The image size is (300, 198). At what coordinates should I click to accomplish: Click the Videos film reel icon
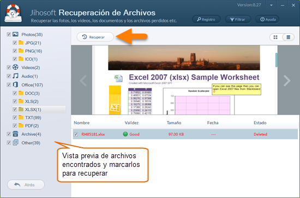coord(15,67)
